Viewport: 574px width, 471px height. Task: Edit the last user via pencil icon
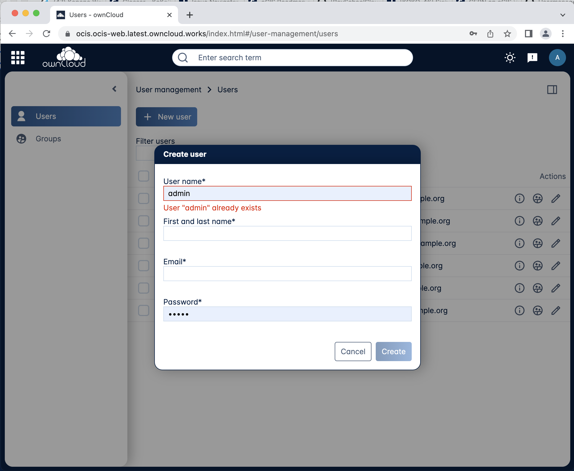click(556, 310)
